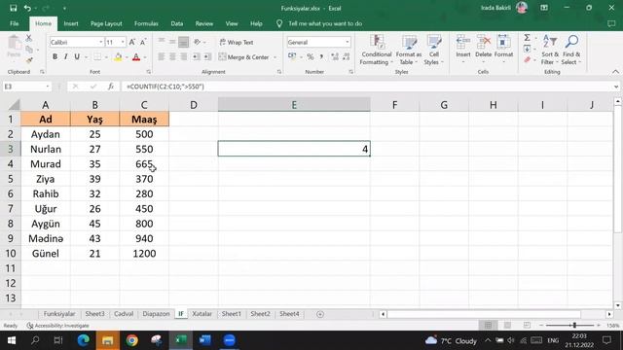The image size is (623, 350).
Task: Toggle Underline formatting
Action: (x=77, y=57)
